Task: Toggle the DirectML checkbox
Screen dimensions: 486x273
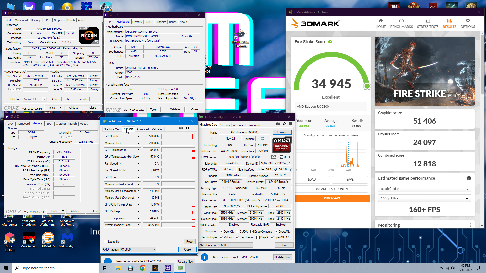Action: click(x=276, y=232)
